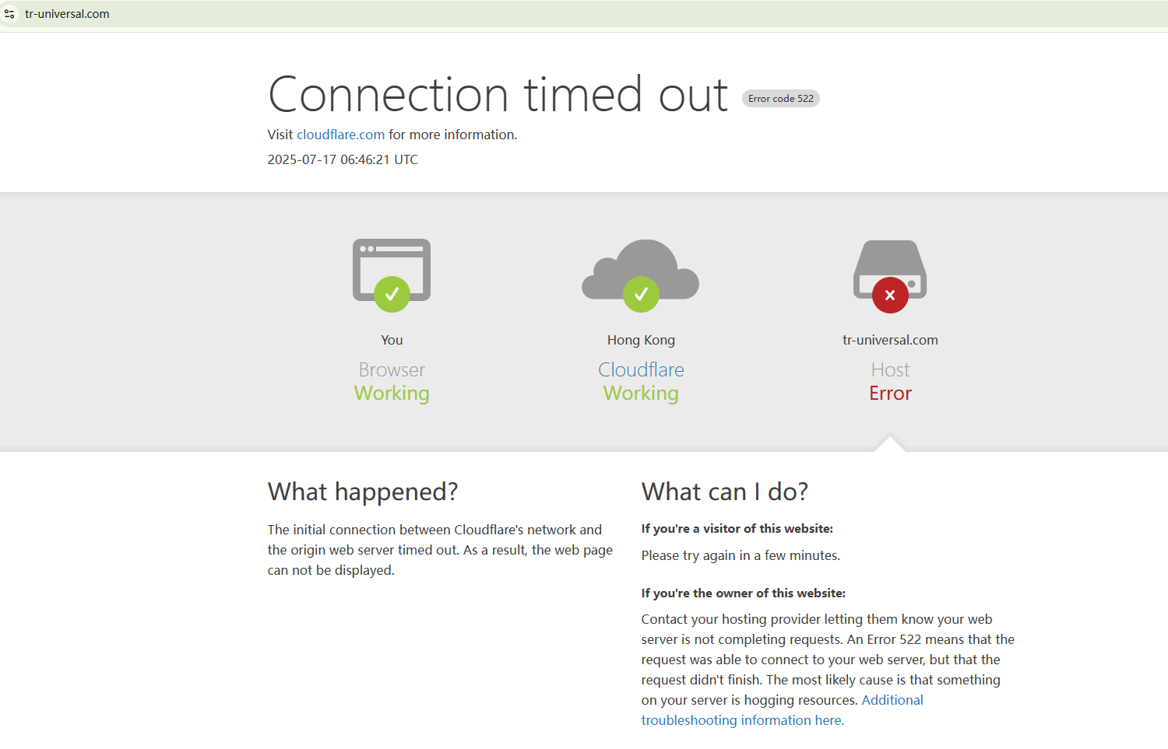This screenshot has height=749, width=1168.
Task: Click the Working status under Cloudflare
Action: click(x=641, y=394)
